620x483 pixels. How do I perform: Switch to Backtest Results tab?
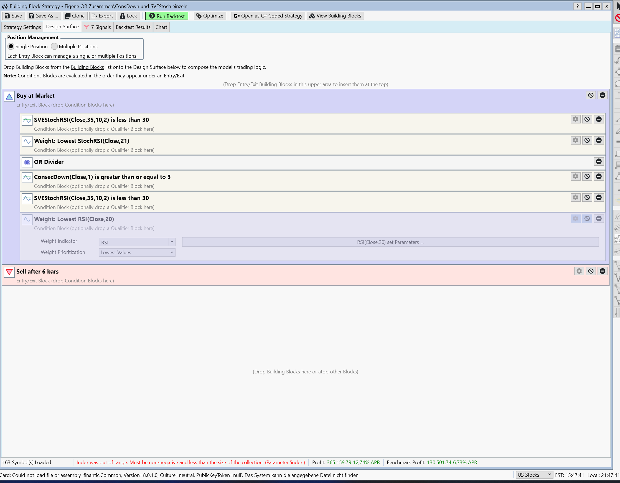tap(133, 27)
